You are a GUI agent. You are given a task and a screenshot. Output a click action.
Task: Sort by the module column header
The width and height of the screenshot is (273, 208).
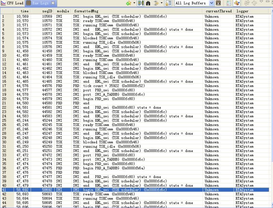click(x=63, y=11)
